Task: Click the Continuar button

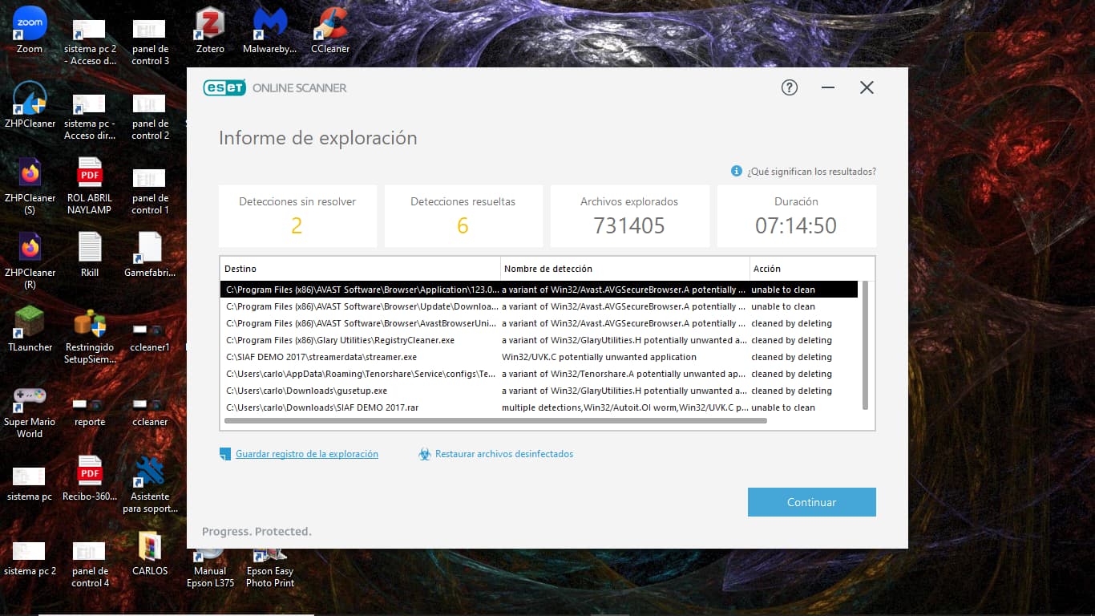Action: coord(811,502)
